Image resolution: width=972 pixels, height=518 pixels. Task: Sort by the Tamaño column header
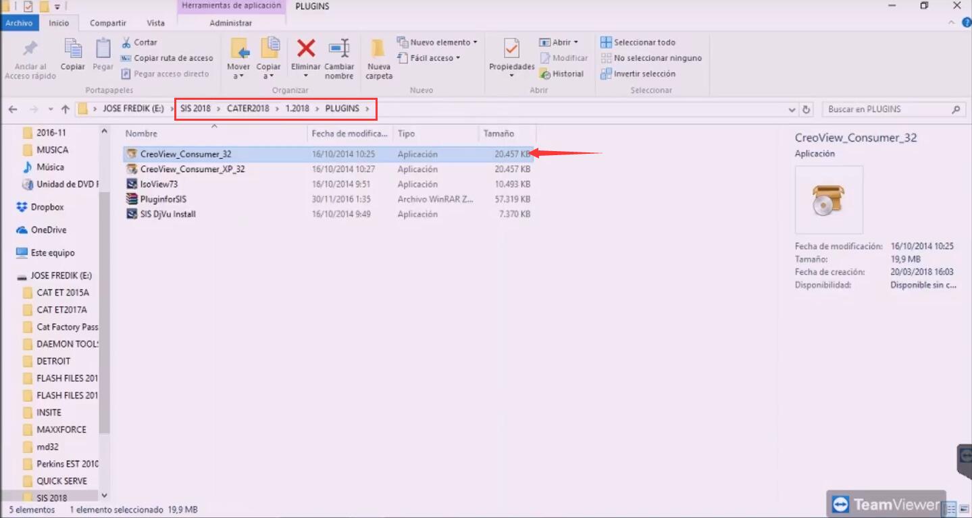tap(507, 134)
